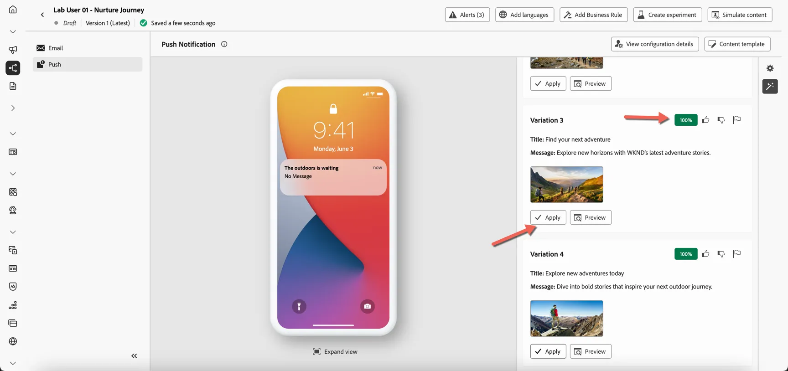Apply Variation 3
Screen dimensions: 788x371
click(x=548, y=217)
